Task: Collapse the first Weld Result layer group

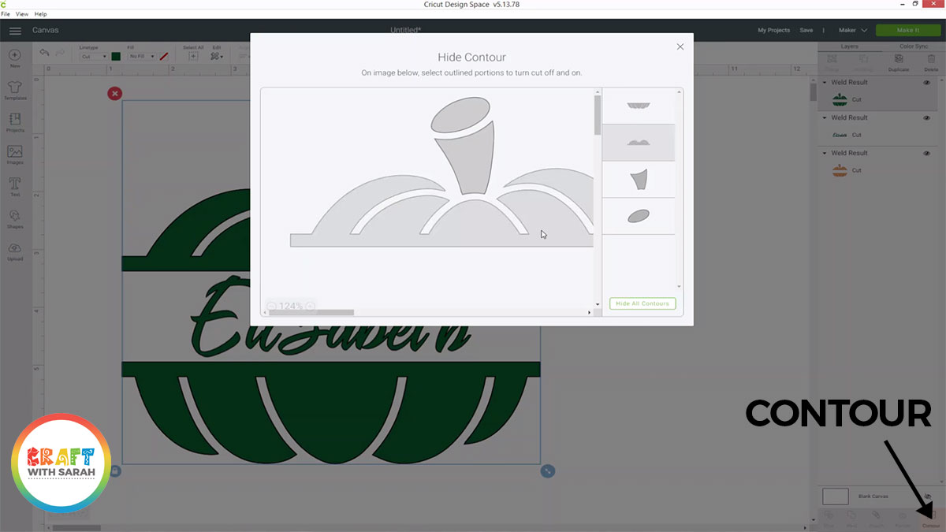Action: 825,83
